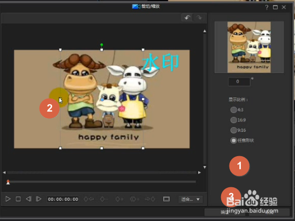295x221 pixels.
Task: Click the vertical scrollbar up arrow
Action: (204, 31)
